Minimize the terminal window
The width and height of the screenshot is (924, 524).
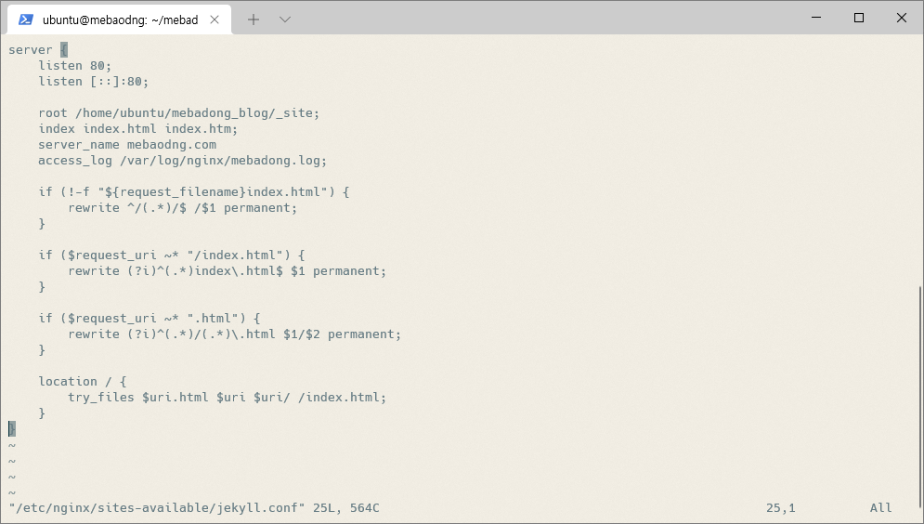(816, 18)
